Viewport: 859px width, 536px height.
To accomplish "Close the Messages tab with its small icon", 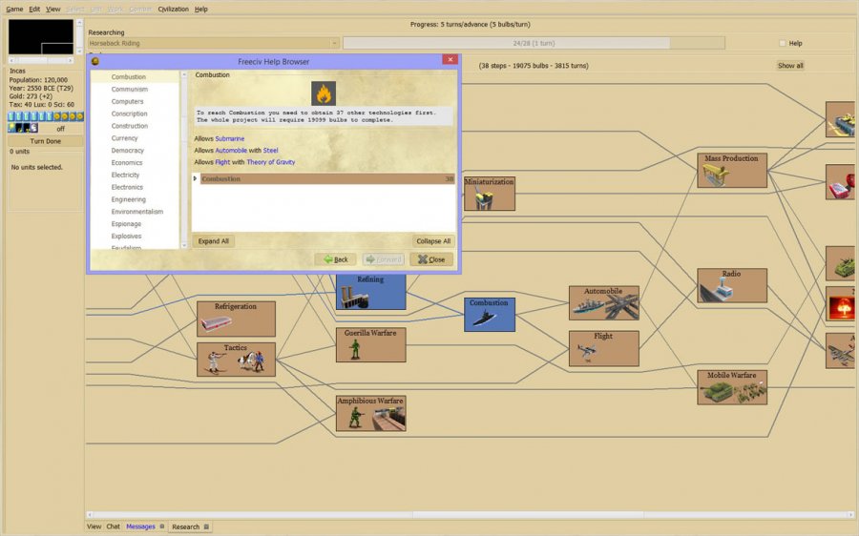I will pyautogui.click(x=161, y=526).
